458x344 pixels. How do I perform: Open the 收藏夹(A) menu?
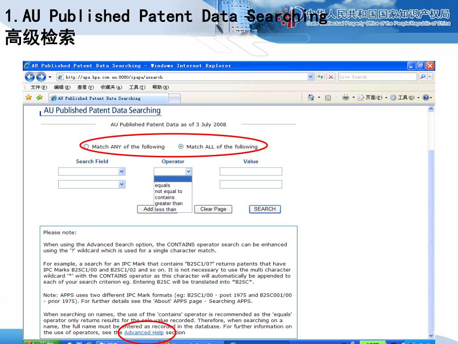click(111, 87)
